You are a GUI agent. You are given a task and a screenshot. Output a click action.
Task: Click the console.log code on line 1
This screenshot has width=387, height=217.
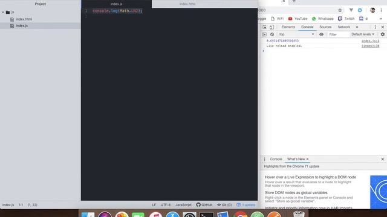(117, 11)
